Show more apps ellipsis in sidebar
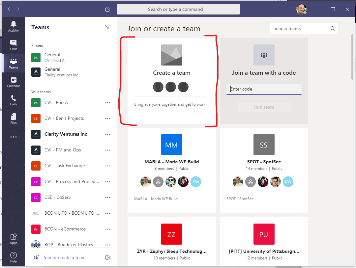356x268 pixels. coord(14,137)
